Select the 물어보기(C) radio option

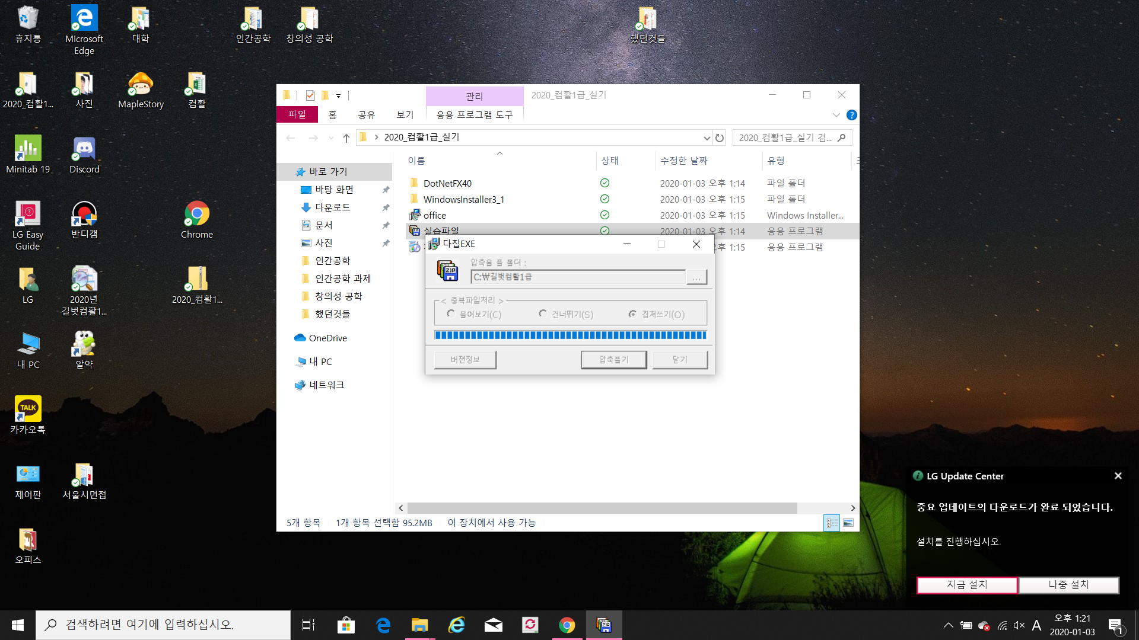pyautogui.click(x=451, y=314)
